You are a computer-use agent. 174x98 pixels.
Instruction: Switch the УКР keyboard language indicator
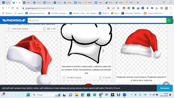[x=145, y=95]
